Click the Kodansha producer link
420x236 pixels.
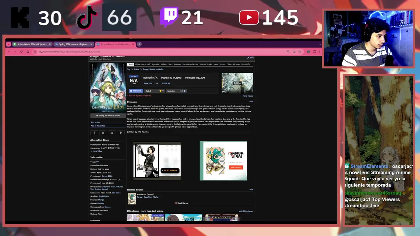tap(105, 187)
